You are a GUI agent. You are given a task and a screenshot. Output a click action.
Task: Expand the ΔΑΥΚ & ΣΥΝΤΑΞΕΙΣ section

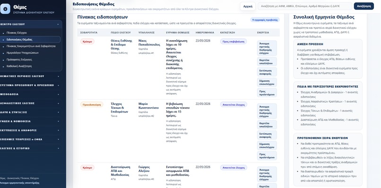coord(30,112)
